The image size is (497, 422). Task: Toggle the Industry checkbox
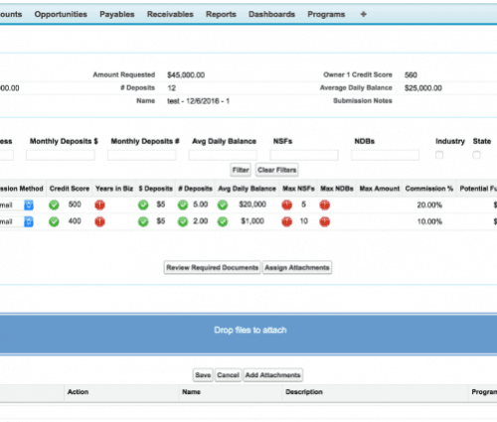439,155
